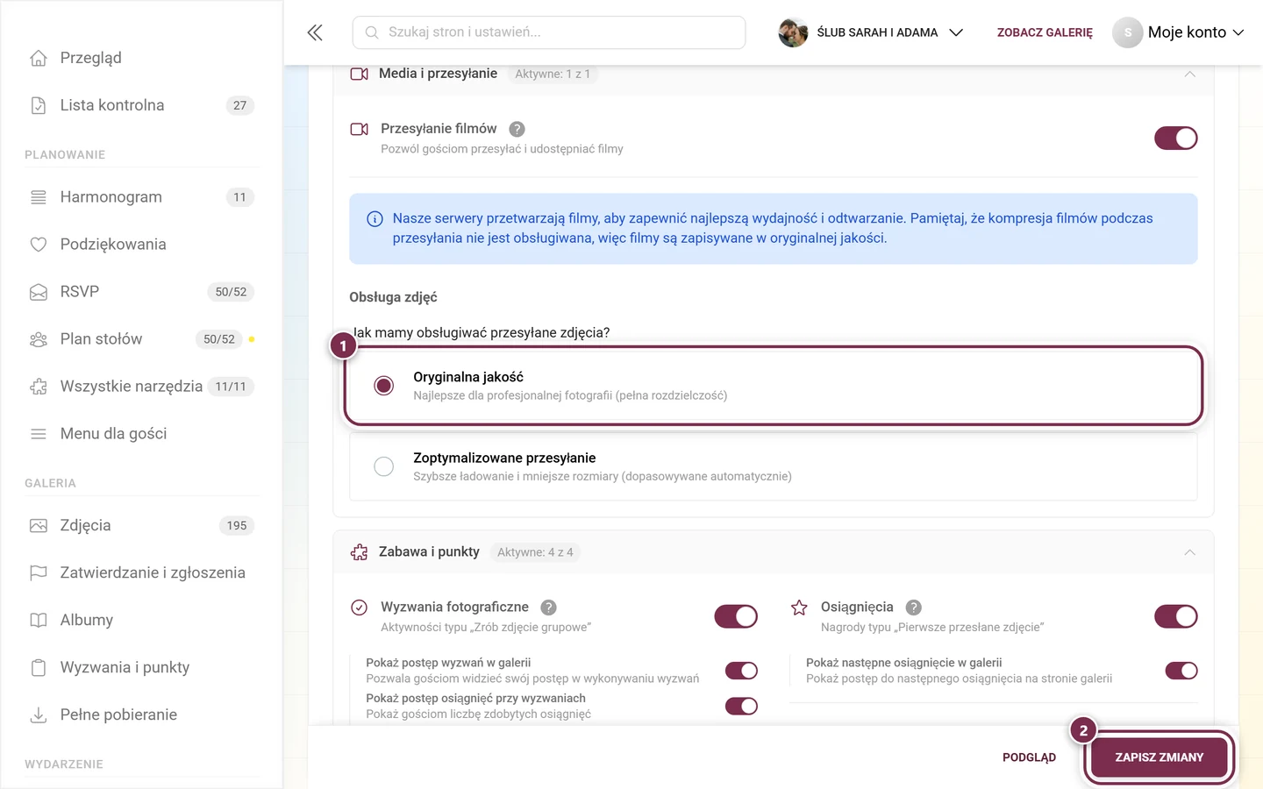1263x789 pixels.
Task: Click the Harmonogram list icon
Action: [x=39, y=197]
